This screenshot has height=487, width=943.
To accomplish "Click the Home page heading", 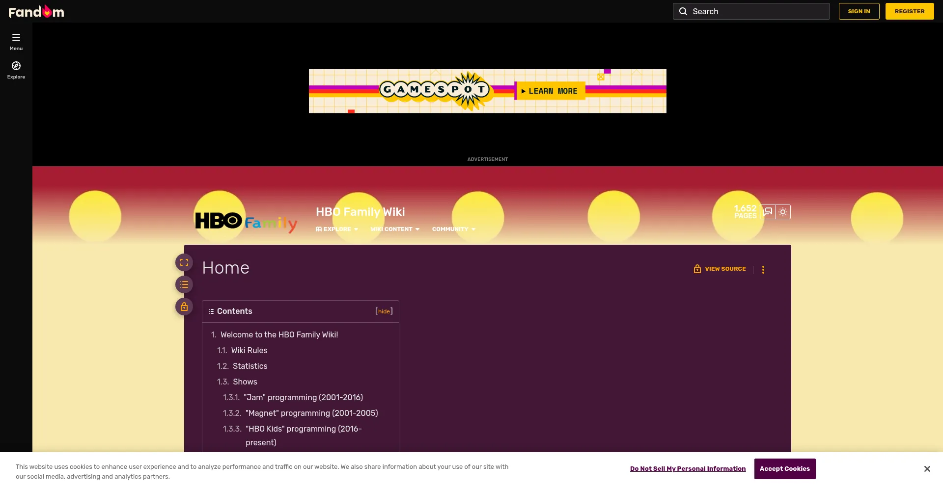I will tap(226, 268).
